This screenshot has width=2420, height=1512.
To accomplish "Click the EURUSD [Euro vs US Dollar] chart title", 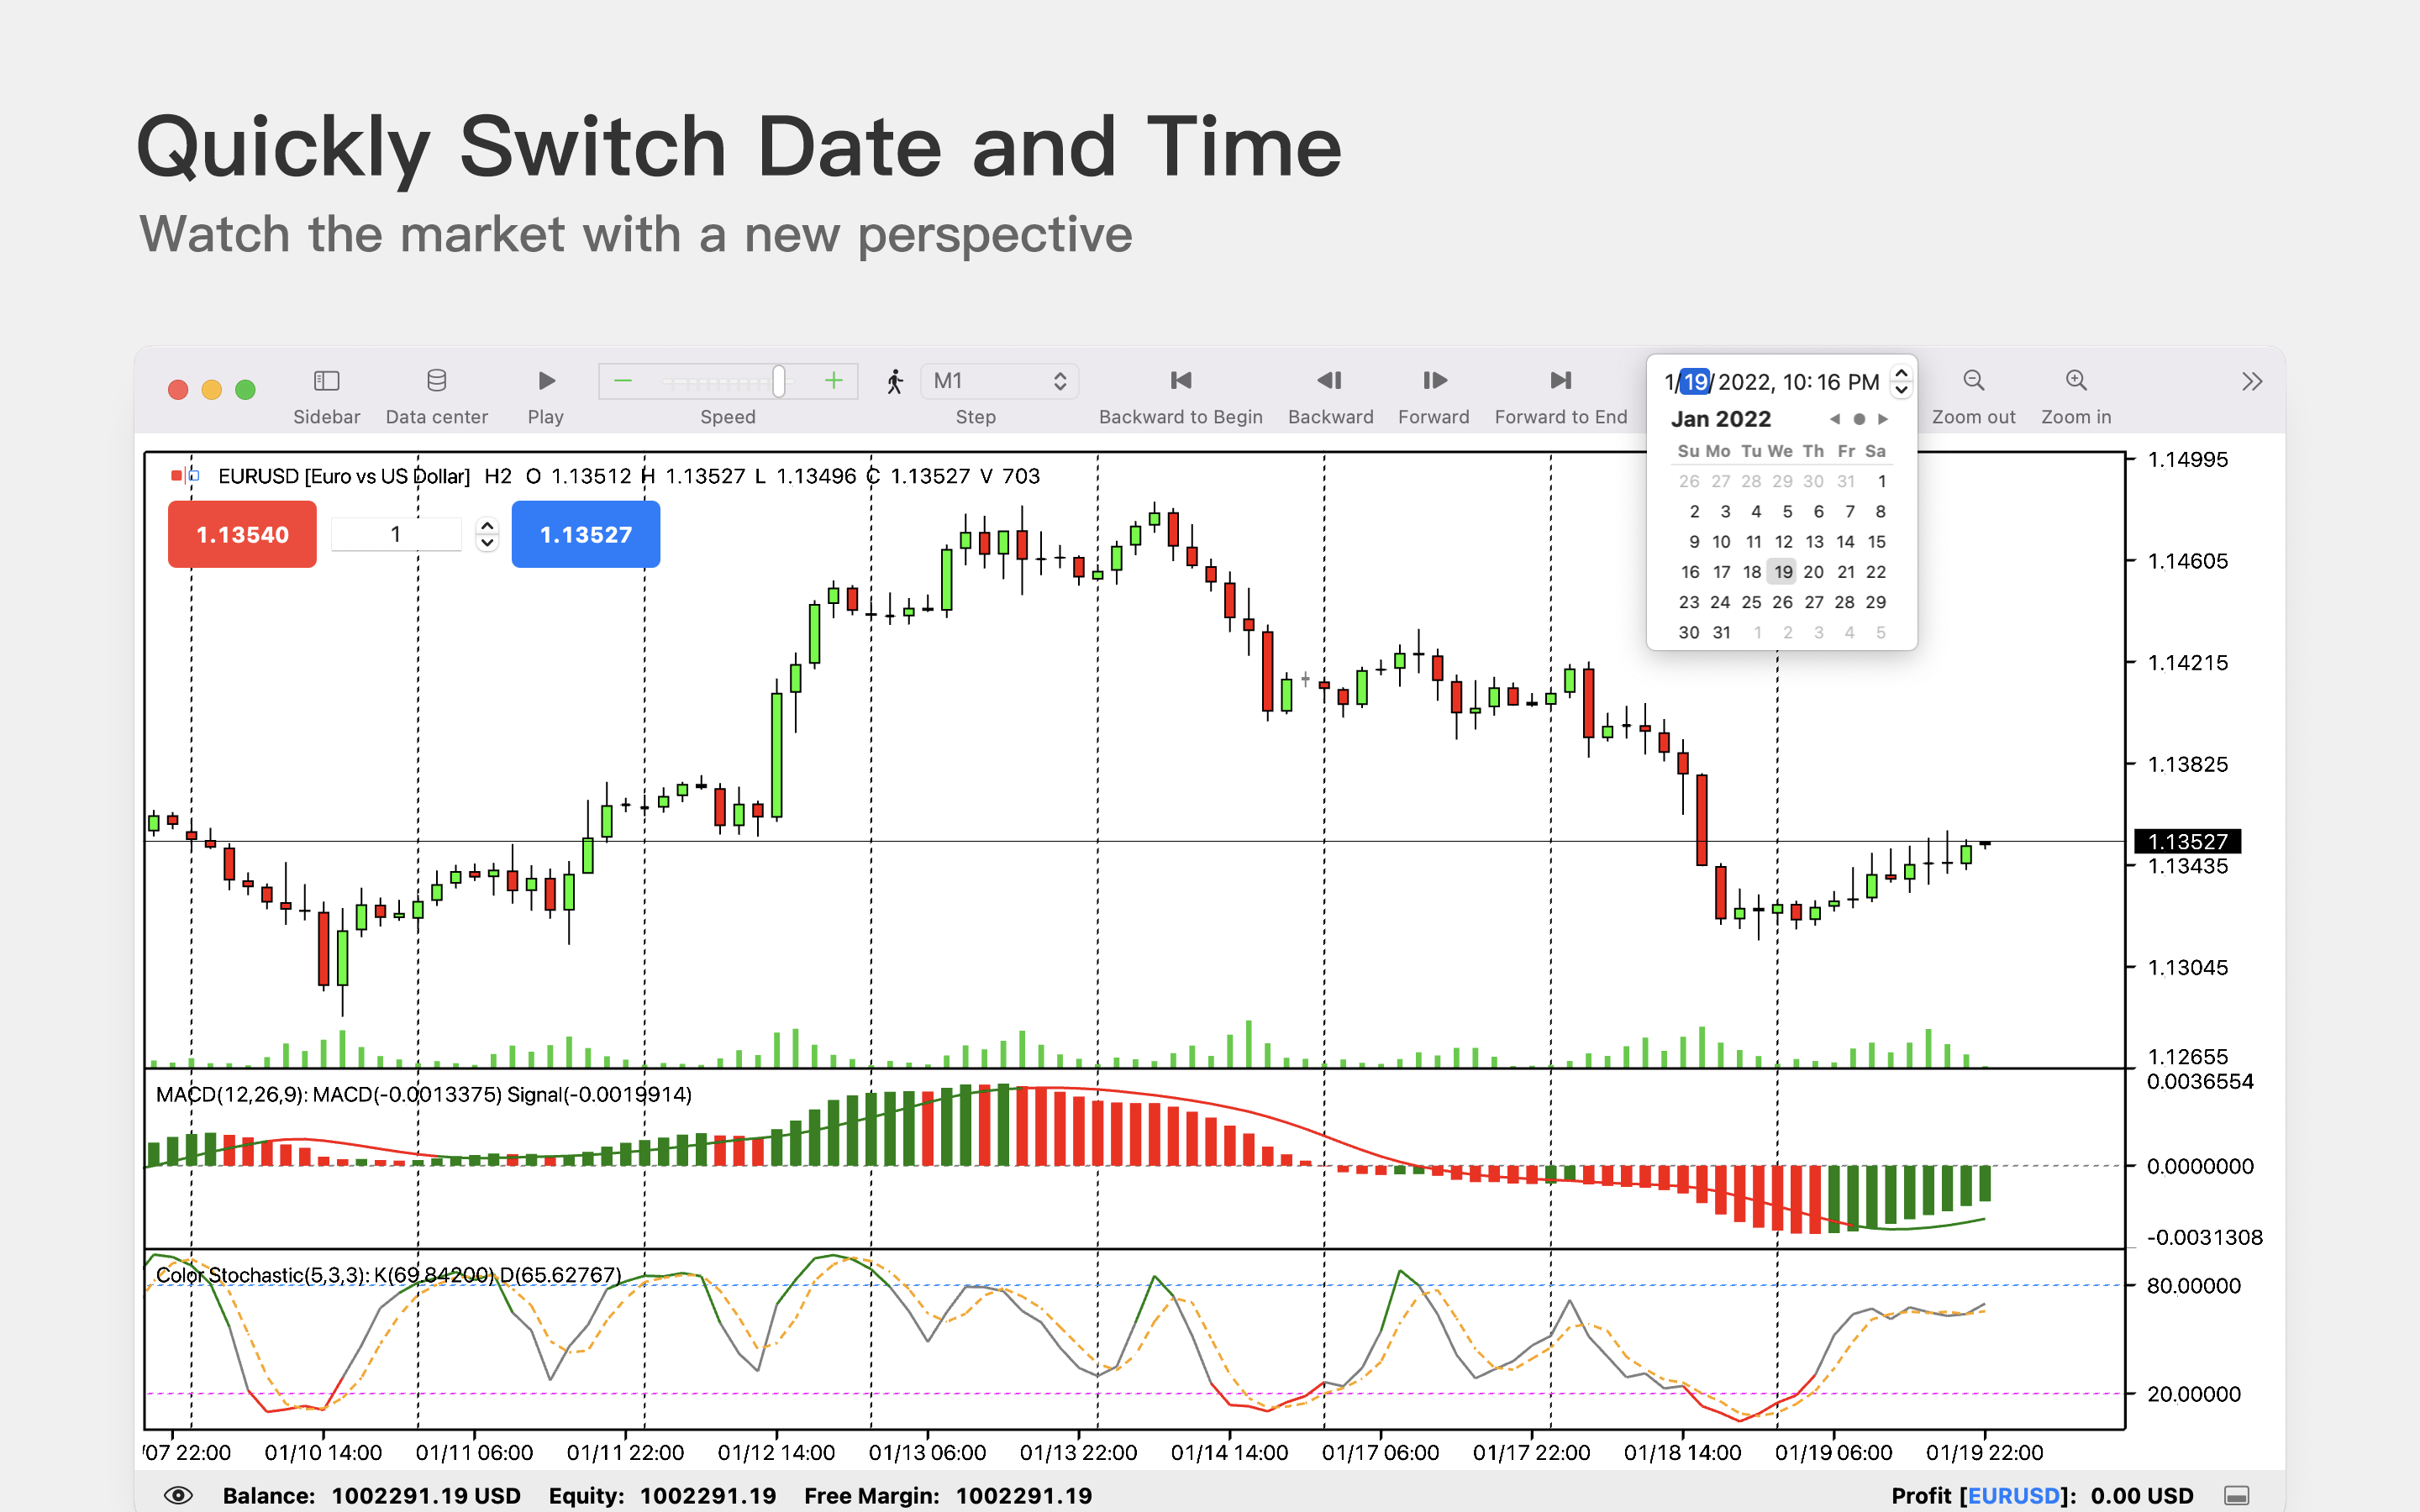I will (344, 476).
